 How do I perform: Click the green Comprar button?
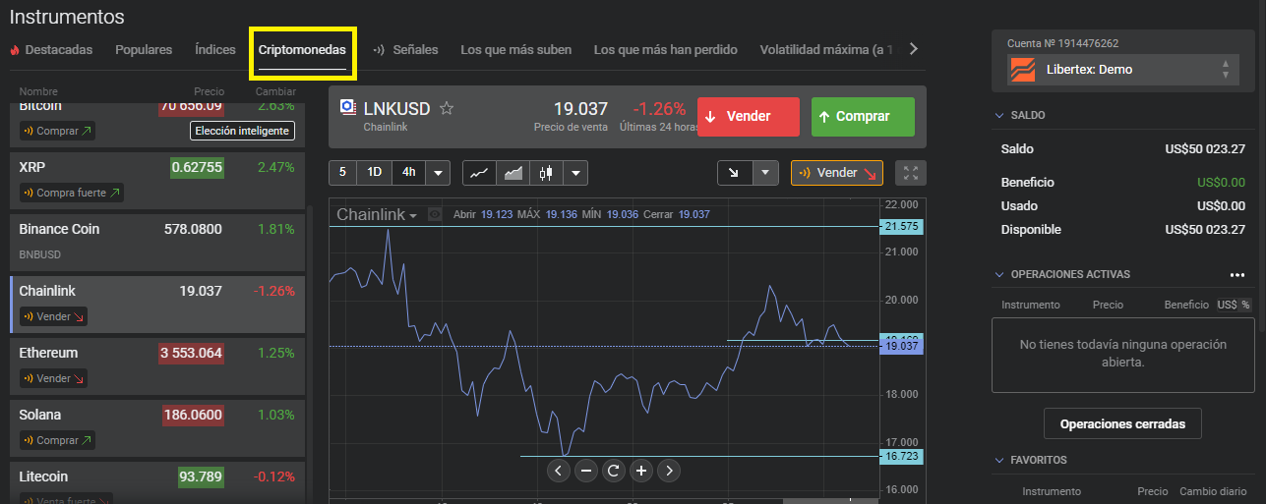pos(863,117)
